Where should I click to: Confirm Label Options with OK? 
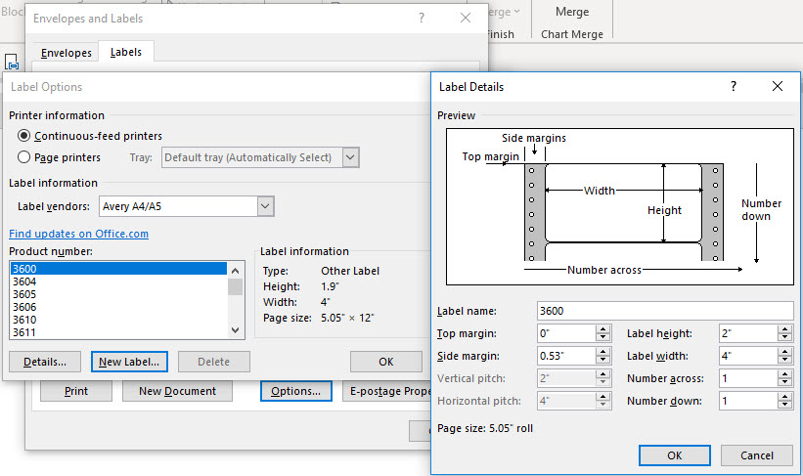pos(386,362)
